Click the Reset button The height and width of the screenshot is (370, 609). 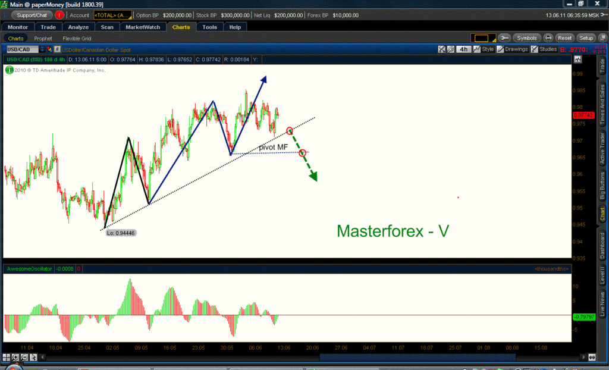click(x=564, y=37)
